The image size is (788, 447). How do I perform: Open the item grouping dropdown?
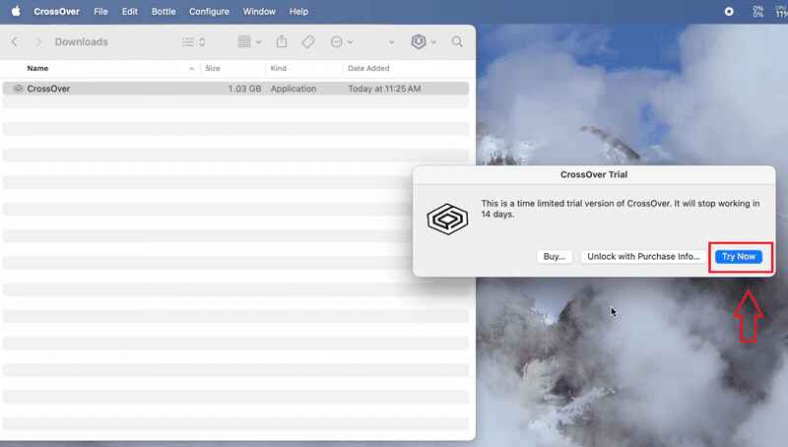point(250,41)
